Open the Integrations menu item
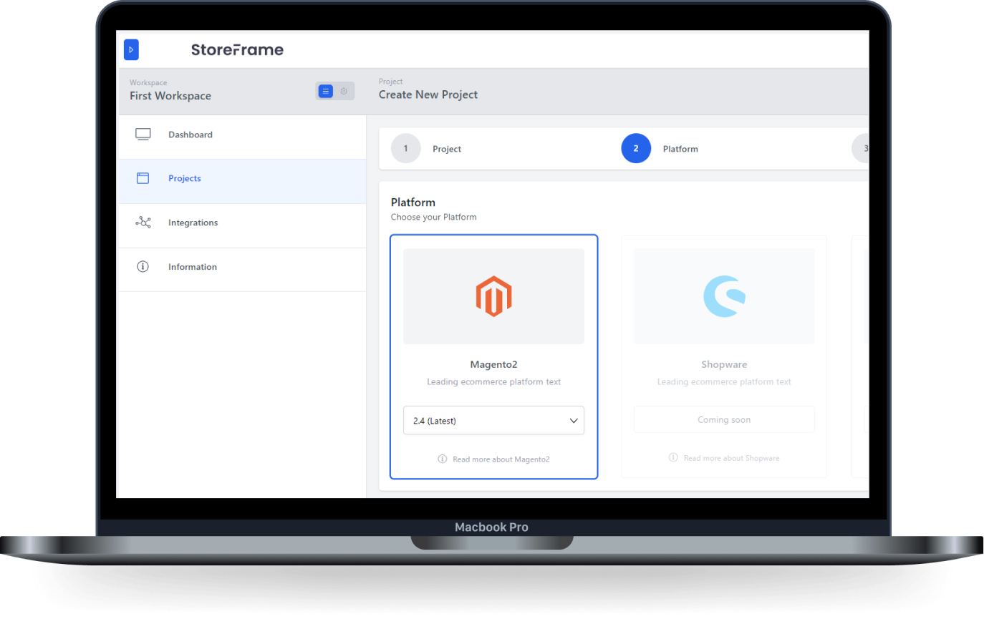 coord(241,225)
